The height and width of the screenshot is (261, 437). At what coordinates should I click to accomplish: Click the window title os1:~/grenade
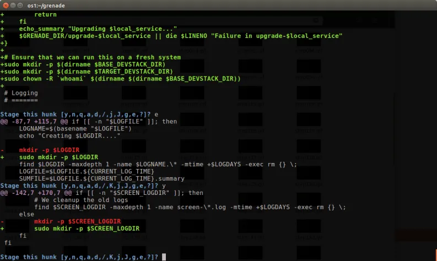point(46,6)
